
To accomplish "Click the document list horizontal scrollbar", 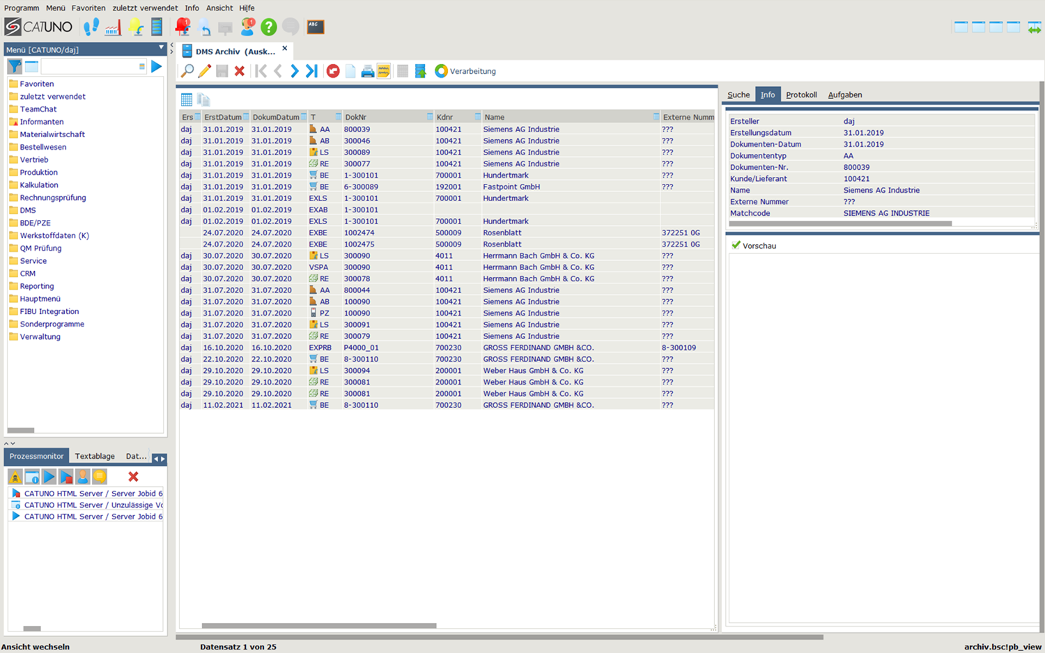I will [x=319, y=626].
